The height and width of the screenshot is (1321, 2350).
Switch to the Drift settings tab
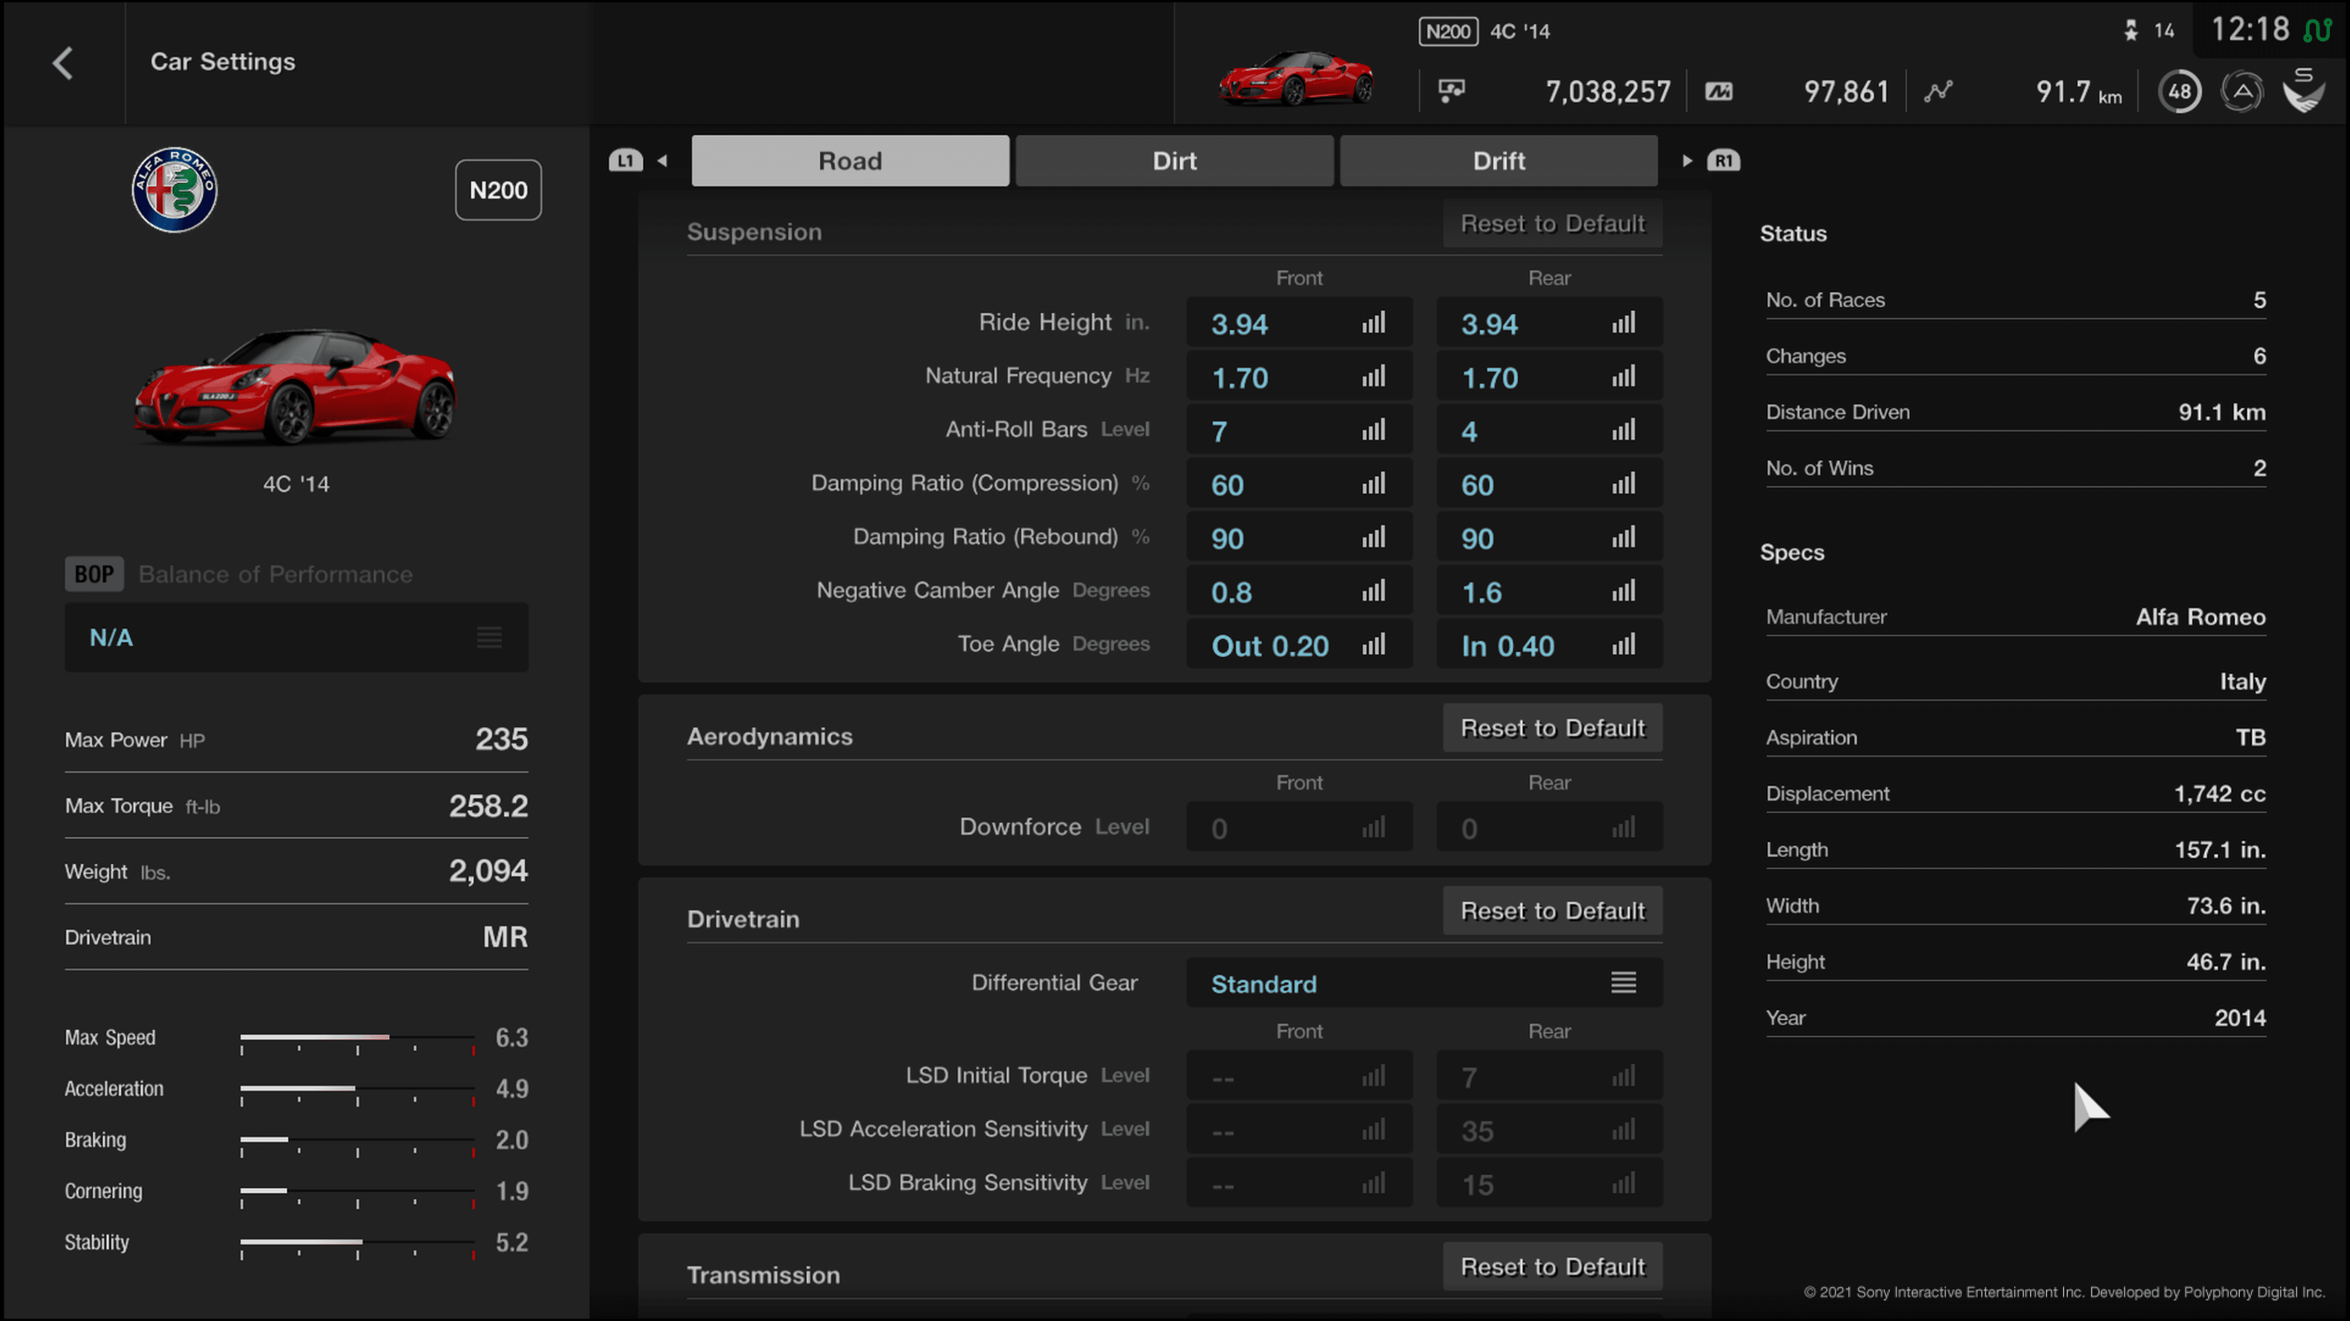pyautogui.click(x=1499, y=161)
